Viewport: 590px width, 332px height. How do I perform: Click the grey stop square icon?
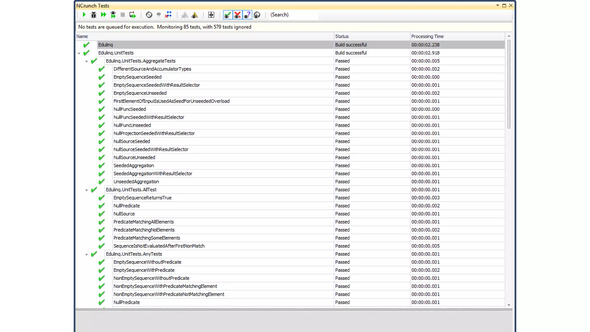click(x=123, y=15)
